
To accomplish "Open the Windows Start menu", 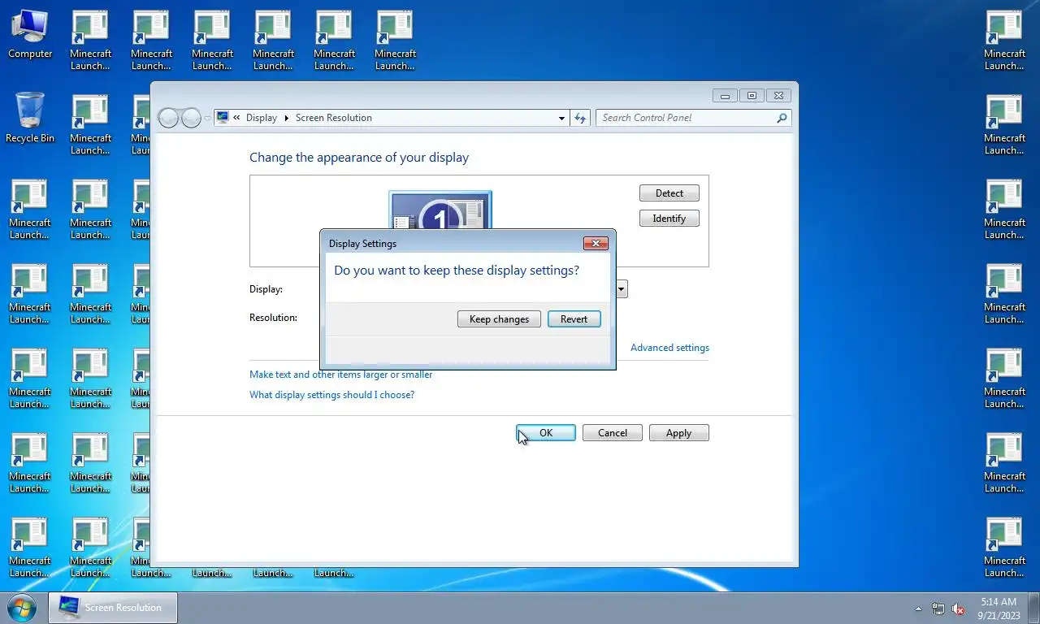I will (x=21, y=608).
